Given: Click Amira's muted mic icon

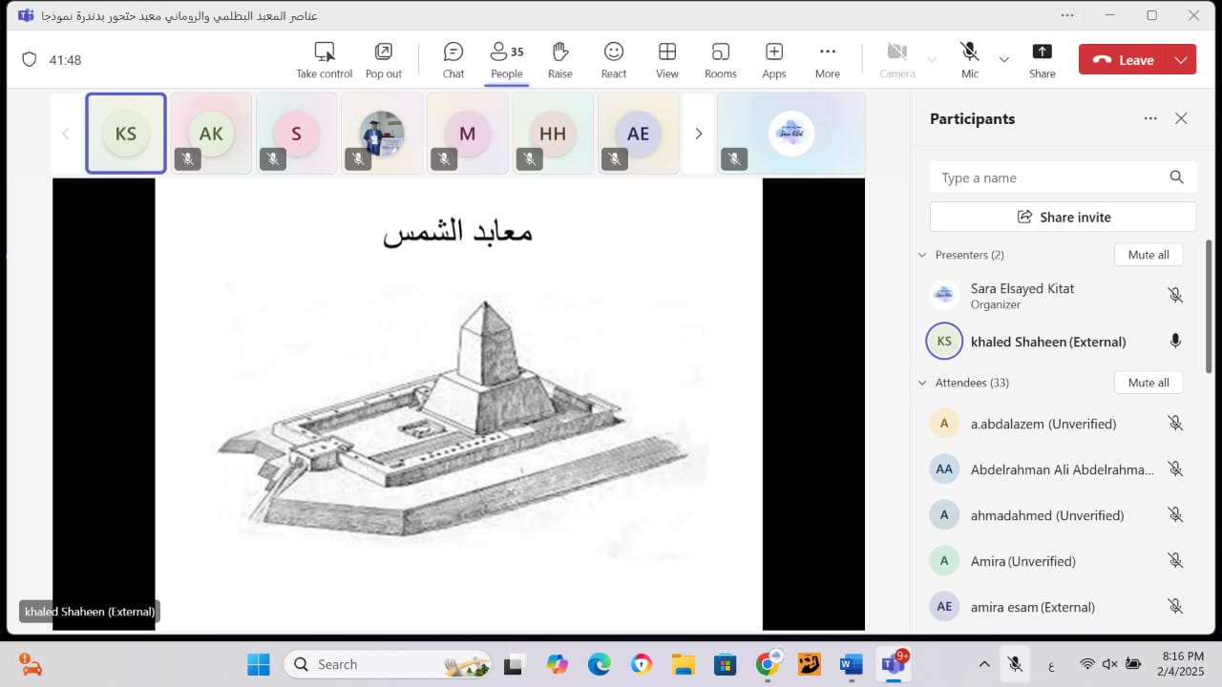Looking at the screenshot, I should (1175, 561).
